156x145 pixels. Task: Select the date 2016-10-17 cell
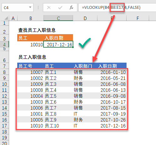coord(112,102)
